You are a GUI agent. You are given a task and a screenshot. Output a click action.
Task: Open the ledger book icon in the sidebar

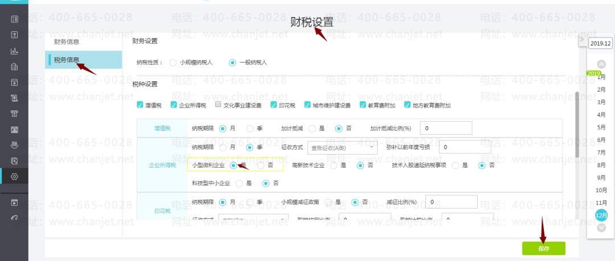tap(14, 35)
